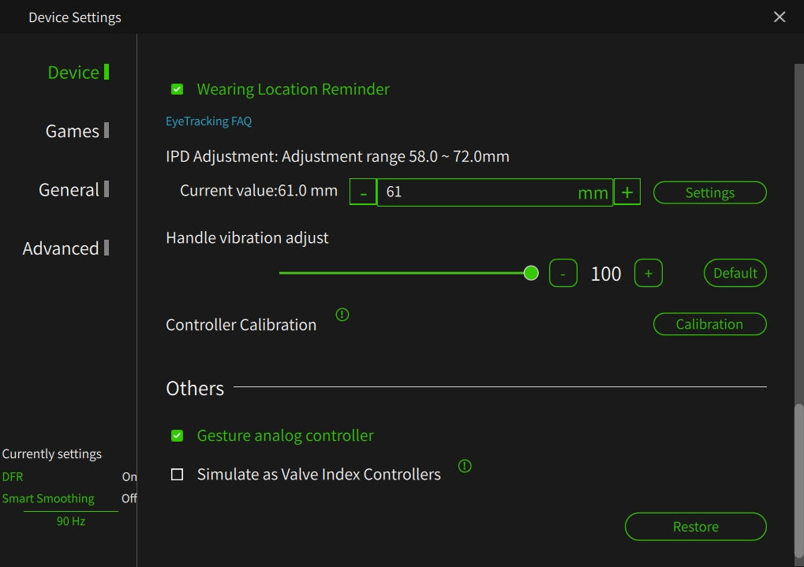Image resolution: width=804 pixels, height=567 pixels.
Task: Increase IPD value with plus button
Action: pos(626,192)
